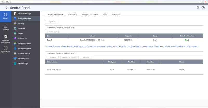Select the Single Disk: Drive 1 volume
The width and height of the screenshot is (208, 108).
54,69
